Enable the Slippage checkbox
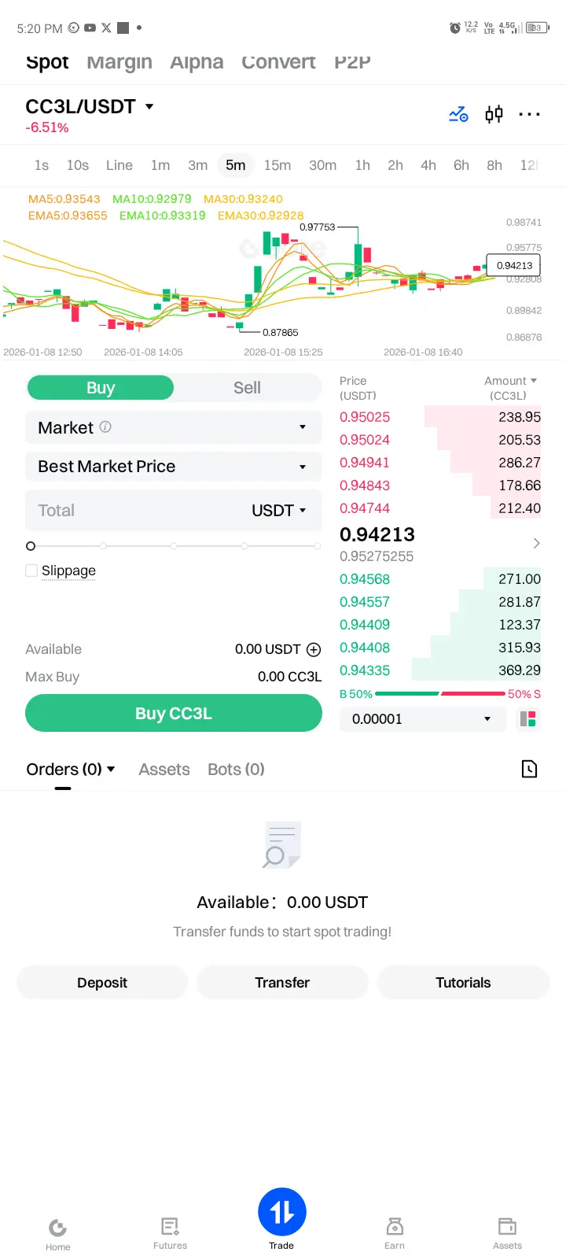Viewport: 566px width, 1259px height. (31, 570)
